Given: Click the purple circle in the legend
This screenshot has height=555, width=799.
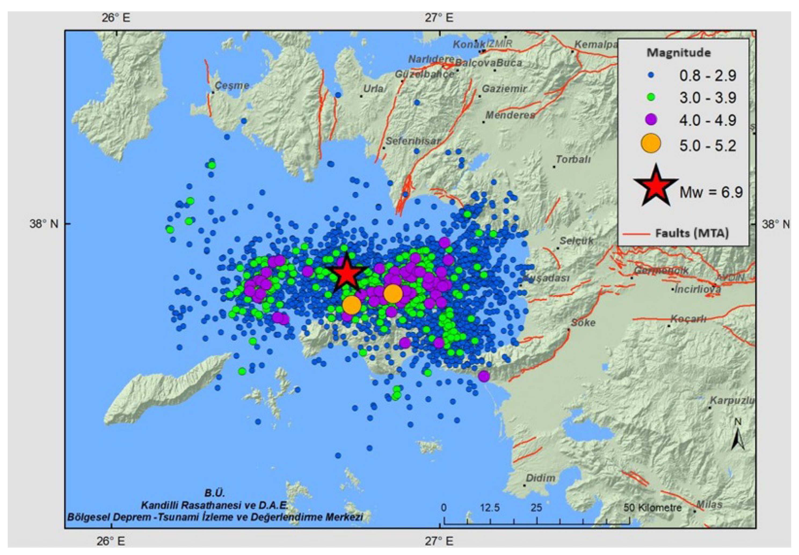Looking at the screenshot, I should 651,120.
